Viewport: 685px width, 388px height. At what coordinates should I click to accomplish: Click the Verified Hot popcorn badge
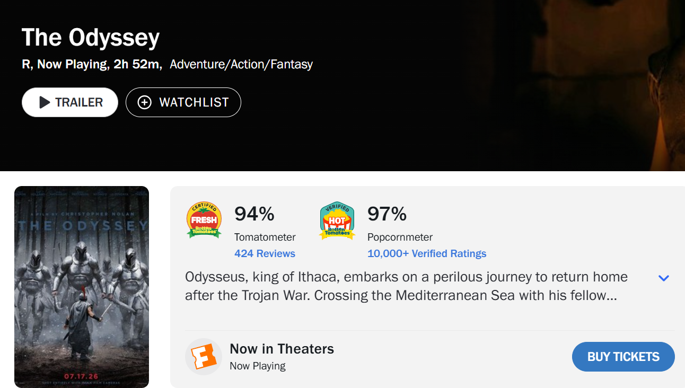point(337,220)
